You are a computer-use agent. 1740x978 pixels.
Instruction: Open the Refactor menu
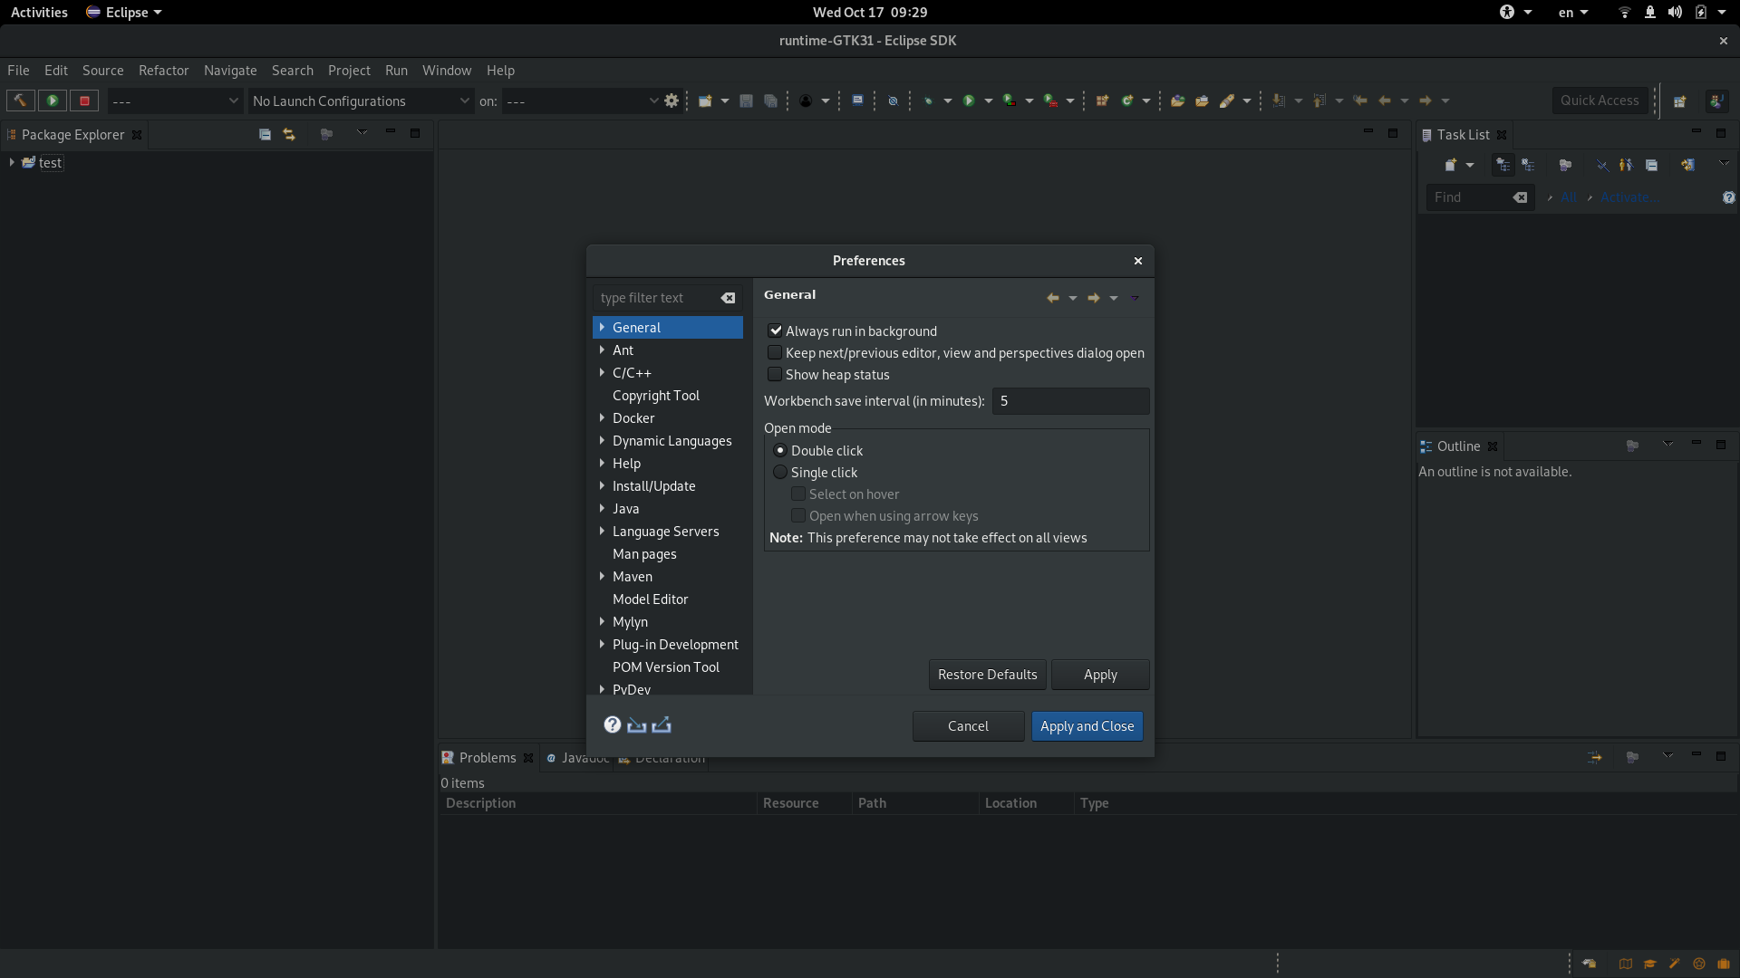pos(164,70)
